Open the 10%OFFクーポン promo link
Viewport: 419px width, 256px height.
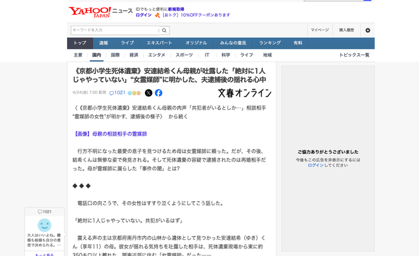point(196,15)
